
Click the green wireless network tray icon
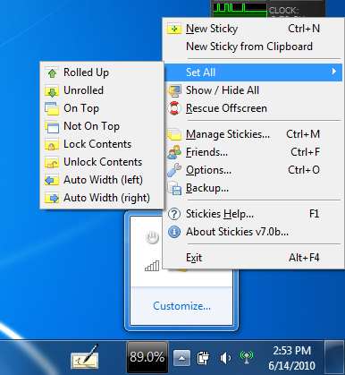tap(247, 356)
